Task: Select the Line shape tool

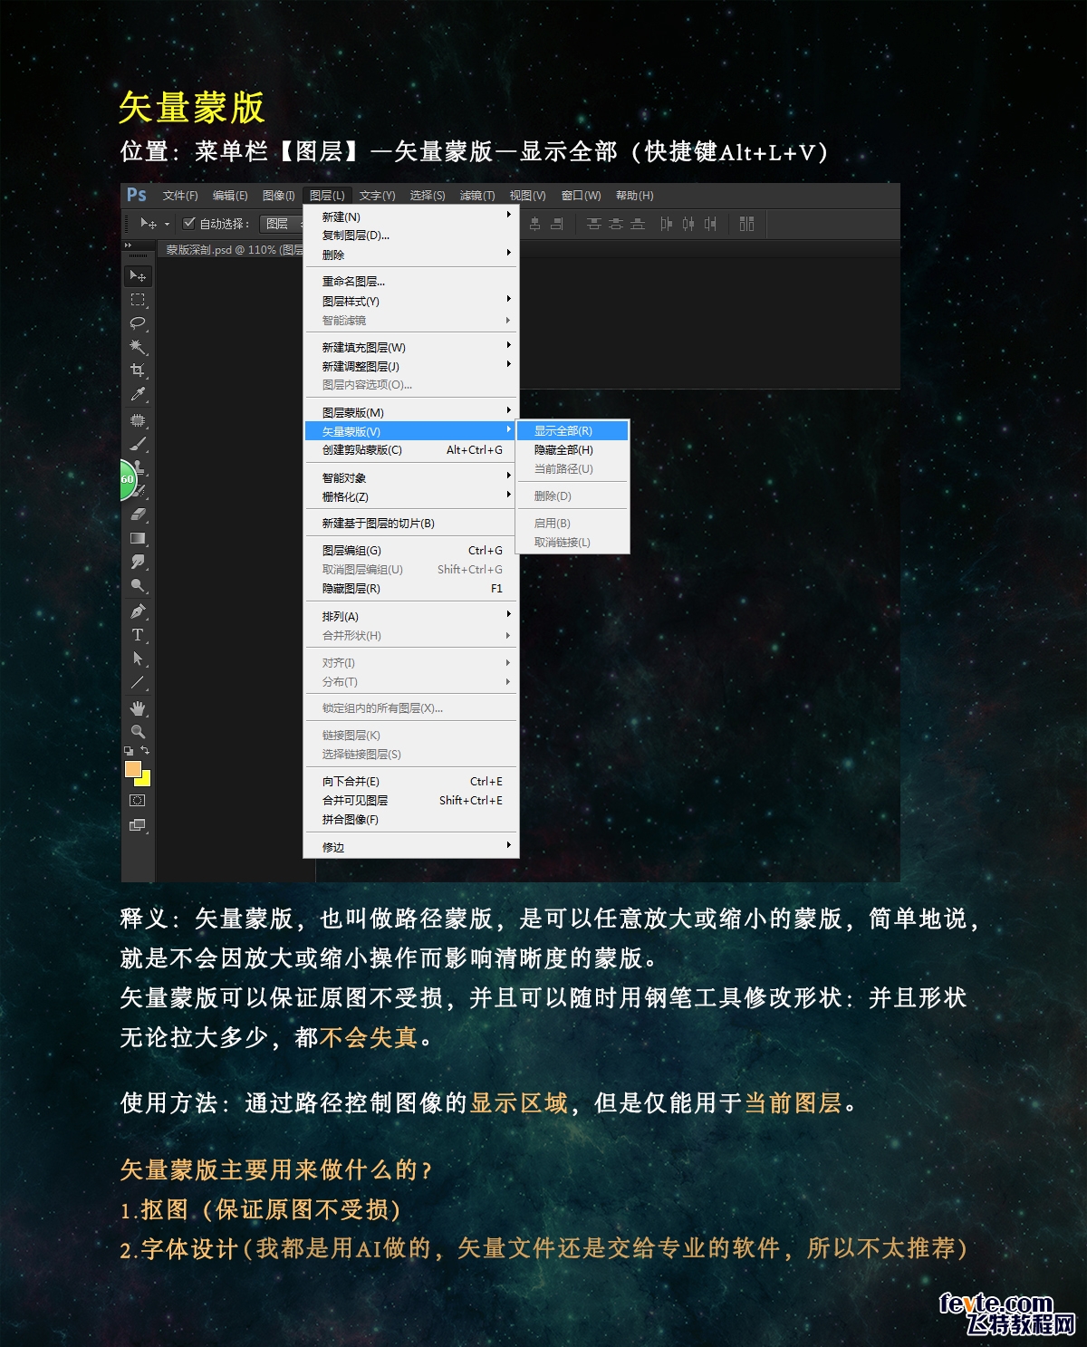Action: (x=138, y=682)
